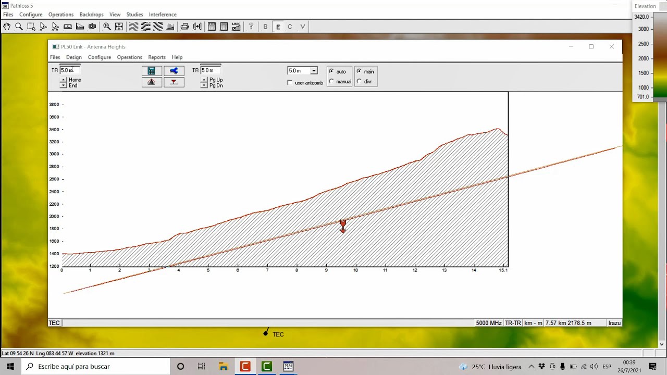This screenshot has width=667, height=375.
Task: Select the hand pan tool
Action: coord(7,27)
